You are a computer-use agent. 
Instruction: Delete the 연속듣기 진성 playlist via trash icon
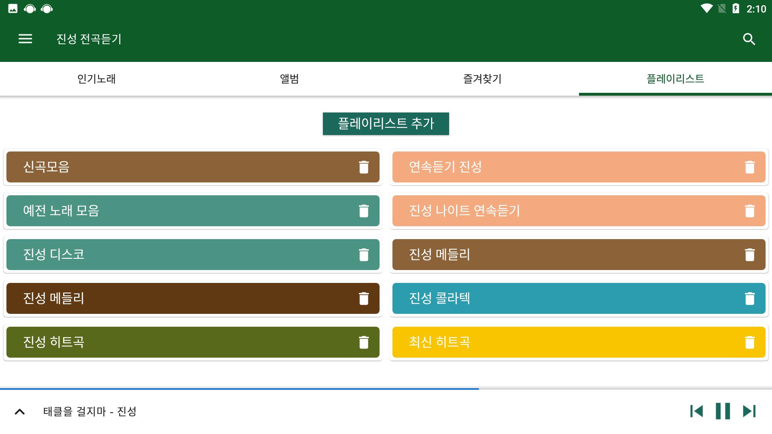pyautogui.click(x=749, y=167)
